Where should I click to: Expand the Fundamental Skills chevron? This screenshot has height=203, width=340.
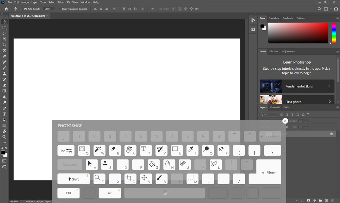[x=329, y=86]
